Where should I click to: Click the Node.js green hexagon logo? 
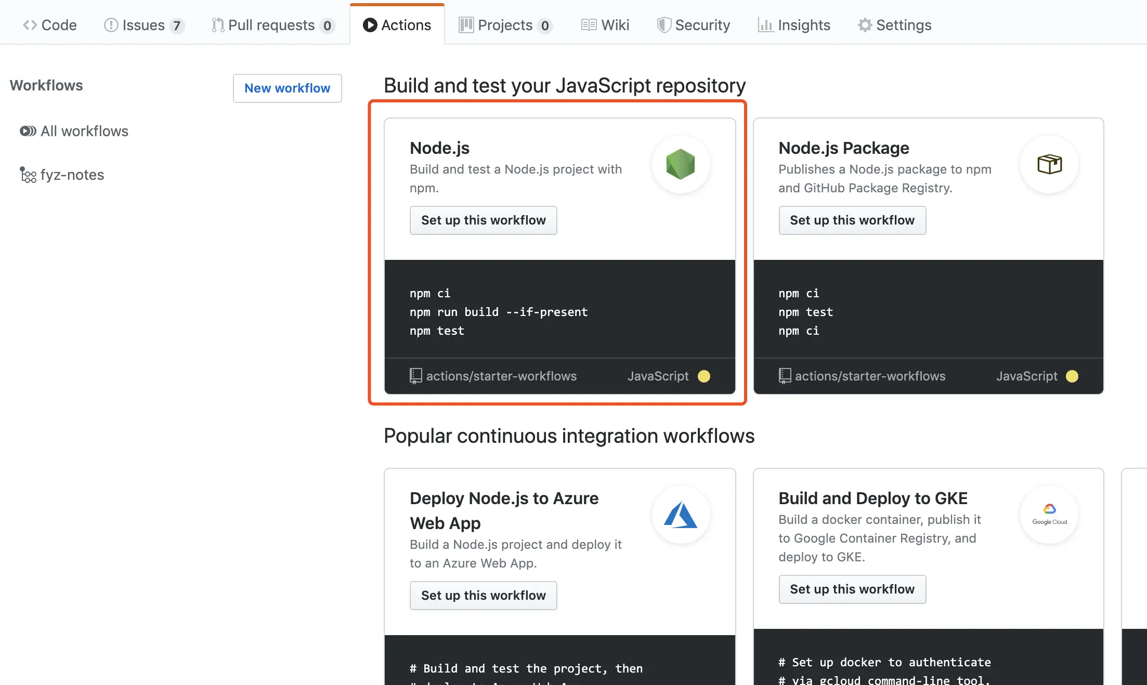(681, 164)
